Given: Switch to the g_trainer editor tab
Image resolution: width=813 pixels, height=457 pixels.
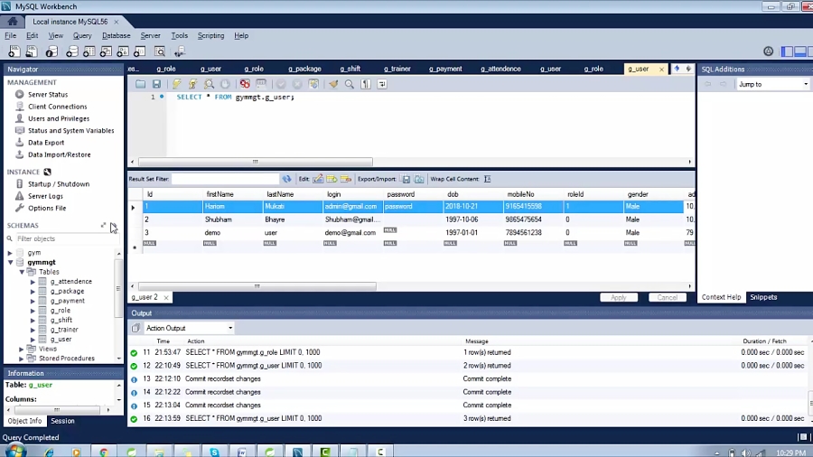Looking at the screenshot, I should [x=397, y=69].
